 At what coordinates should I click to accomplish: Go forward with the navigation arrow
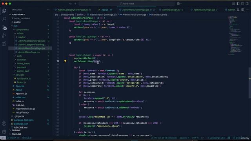click(75, 4)
